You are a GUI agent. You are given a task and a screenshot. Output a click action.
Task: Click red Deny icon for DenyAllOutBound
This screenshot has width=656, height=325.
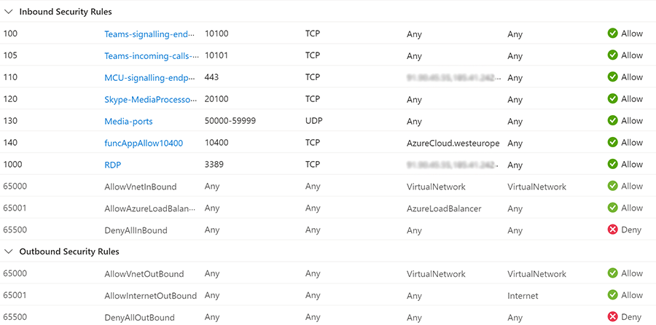[612, 318]
